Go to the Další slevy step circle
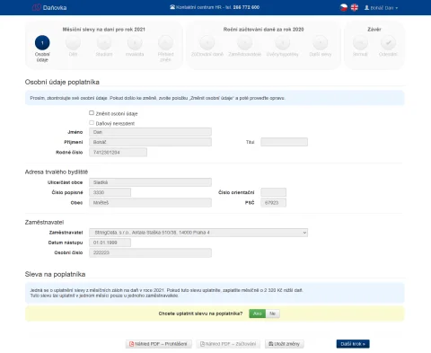The height and width of the screenshot is (353, 431). [321, 43]
